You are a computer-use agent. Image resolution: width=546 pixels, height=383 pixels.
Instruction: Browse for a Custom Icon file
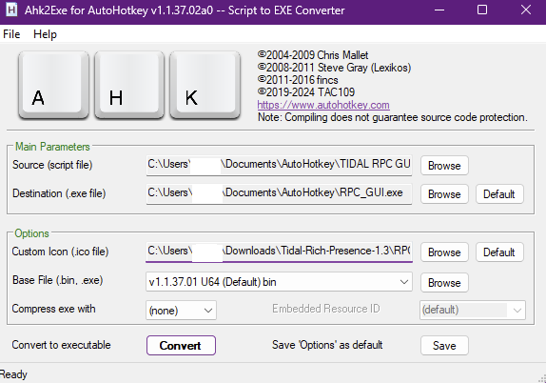[x=444, y=252]
